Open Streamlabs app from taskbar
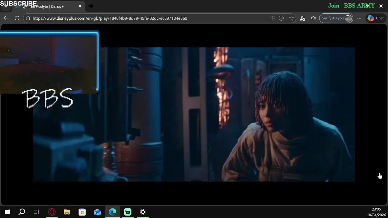Image resolution: width=388 pixels, height=218 pixels. 128,212
